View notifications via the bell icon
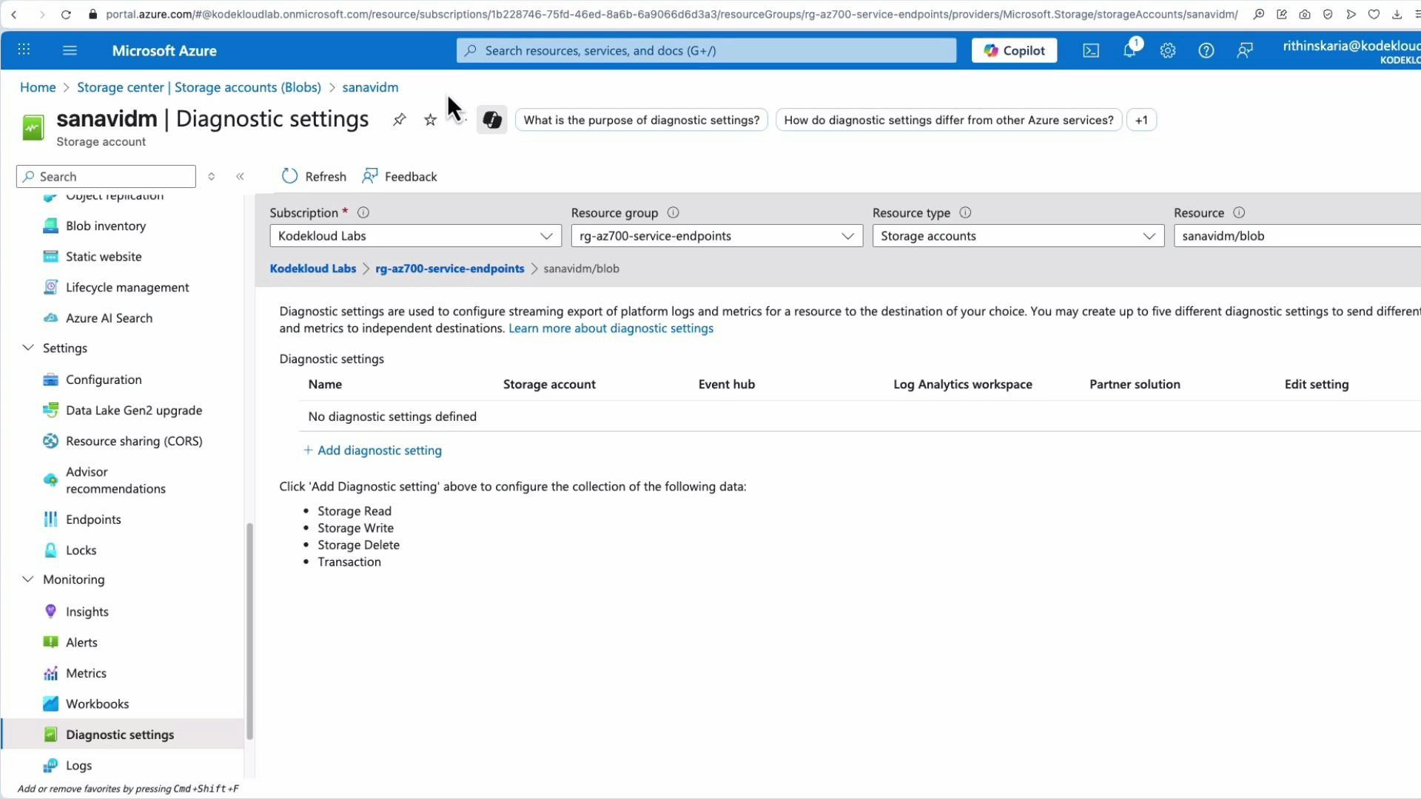Image resolution: width=1421 pixels, height=799 pixels. 1129,50
